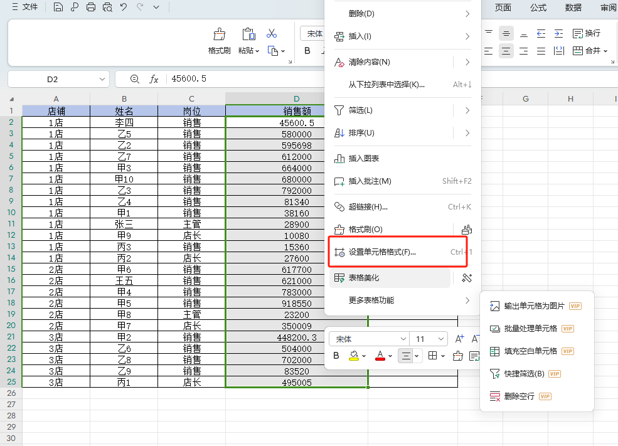Toggle middle vertical alignment in the ribbon
This screenshot has height=446, width=618.
point(506,33)
